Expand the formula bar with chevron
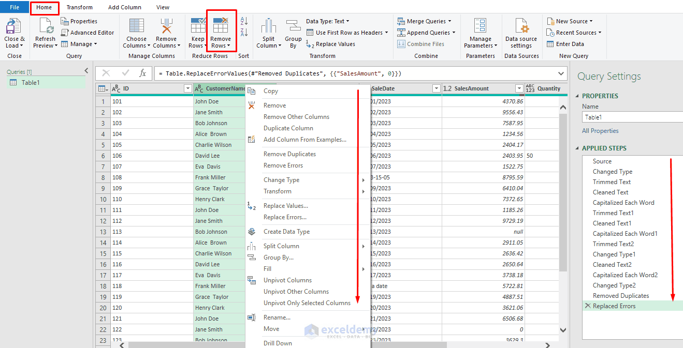Viewport: 683px width, 348px height. pos(561,73)
